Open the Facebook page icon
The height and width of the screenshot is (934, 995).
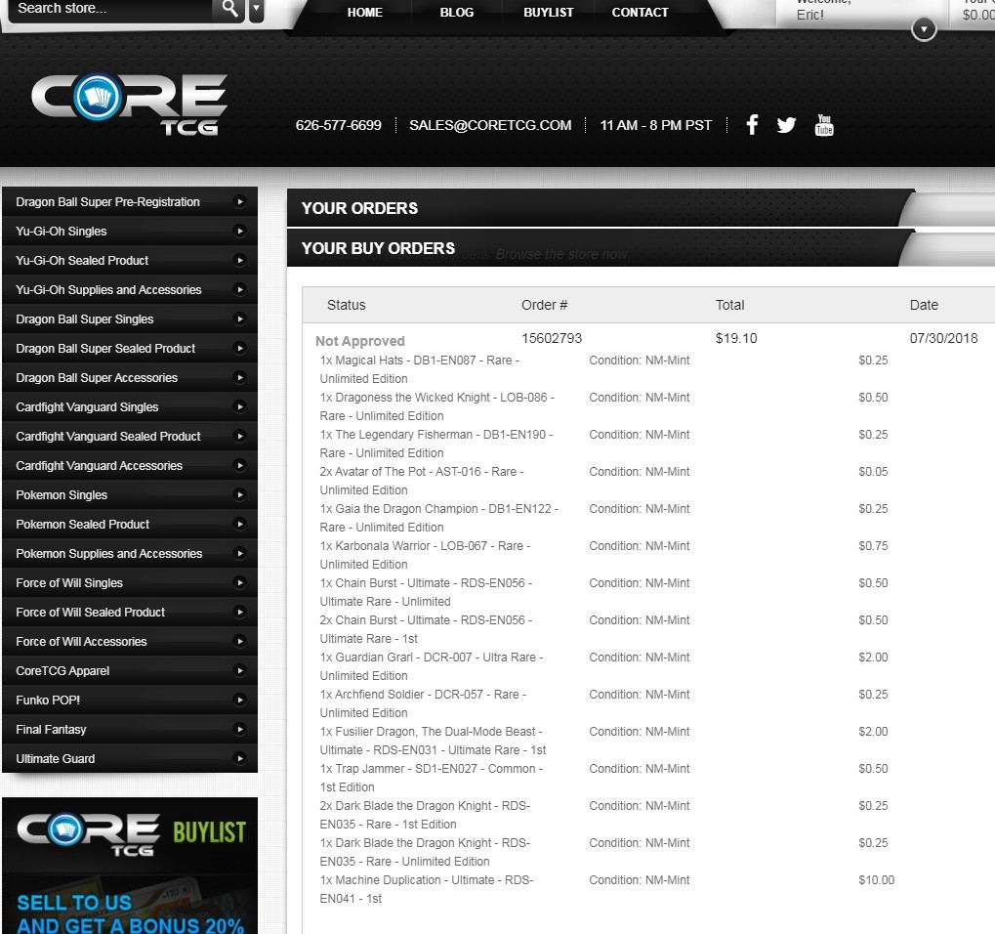[x=752, y=124]
